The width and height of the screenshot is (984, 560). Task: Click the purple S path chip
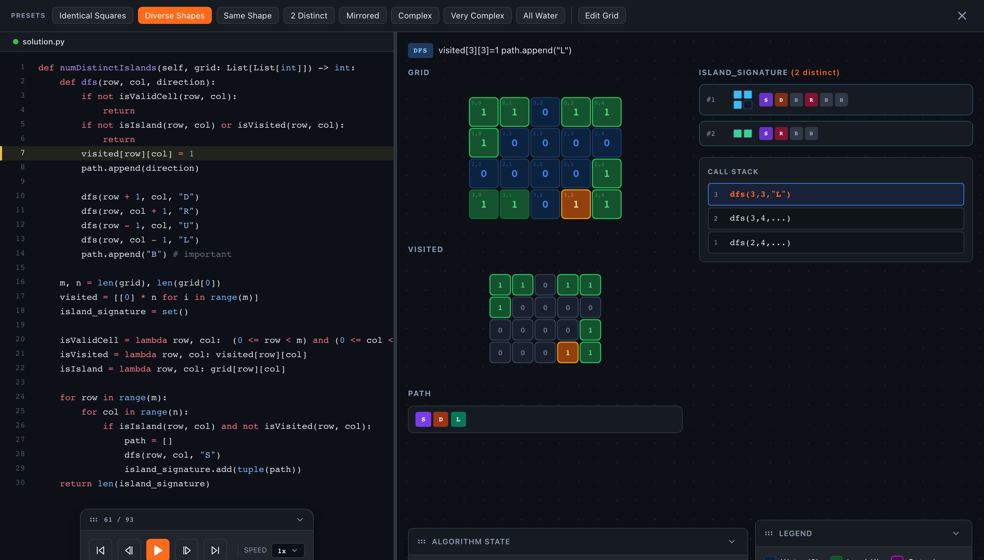click(x=423, y=419)
